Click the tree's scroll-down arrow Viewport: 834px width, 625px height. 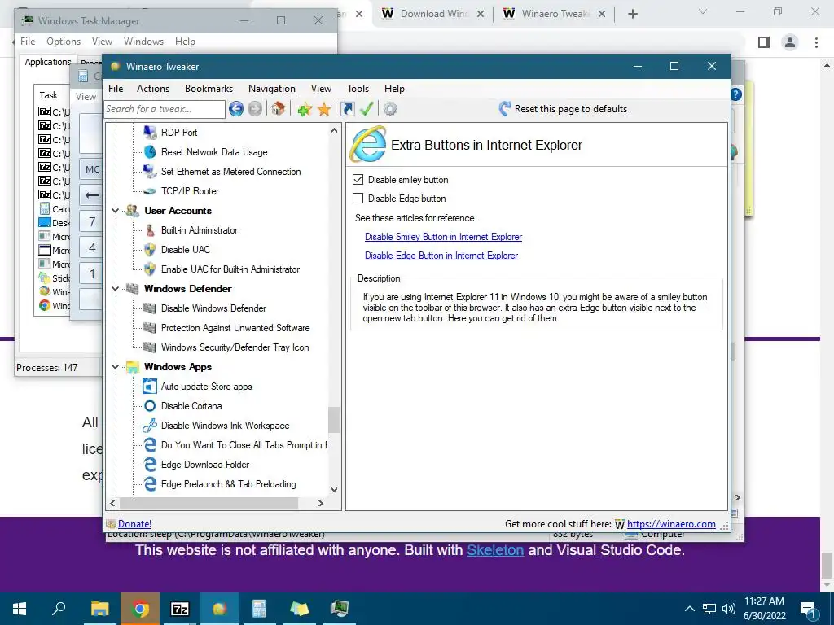coord(334,489)
